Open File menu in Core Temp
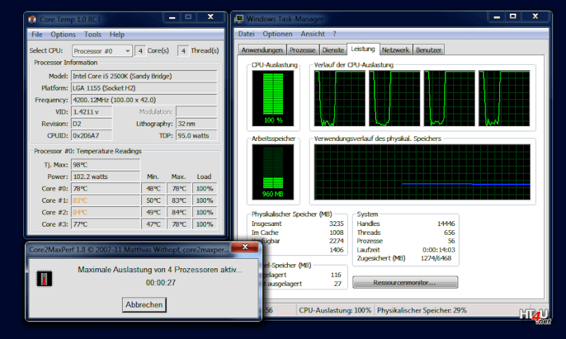566x339 pixels. [x=37, y=34]
